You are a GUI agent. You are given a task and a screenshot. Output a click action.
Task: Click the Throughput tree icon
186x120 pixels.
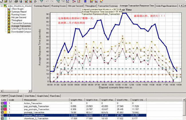[x=9, y=20]
